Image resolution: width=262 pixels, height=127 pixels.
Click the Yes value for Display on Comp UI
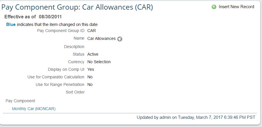click(91, 69)
